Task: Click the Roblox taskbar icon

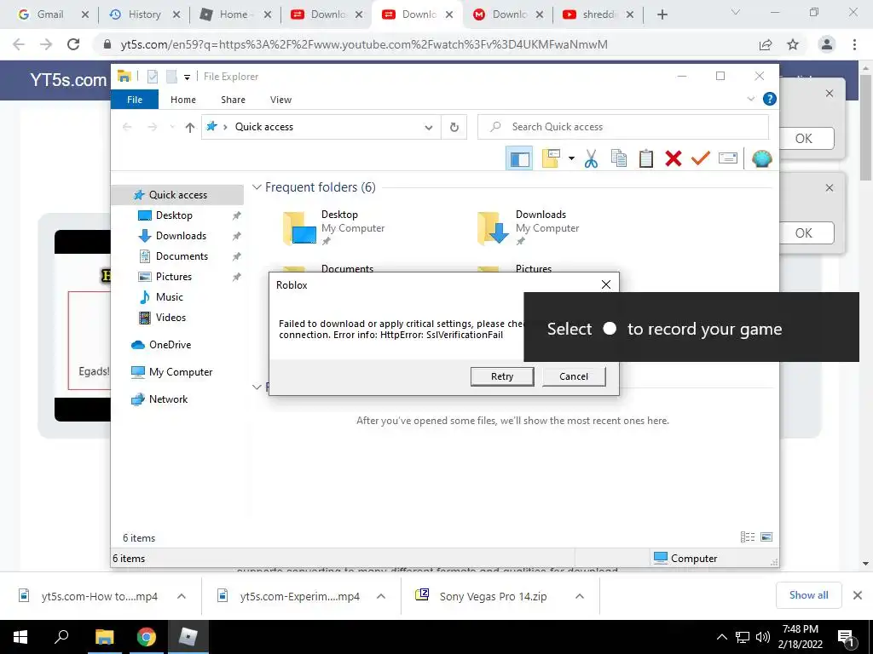Action: (188, 637)
